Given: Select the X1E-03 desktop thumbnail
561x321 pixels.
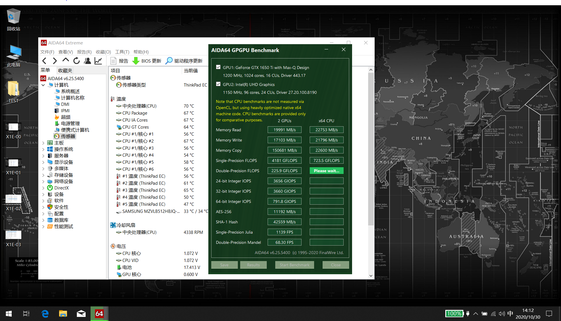Looking at the screenshot, I should click(13, 238).
